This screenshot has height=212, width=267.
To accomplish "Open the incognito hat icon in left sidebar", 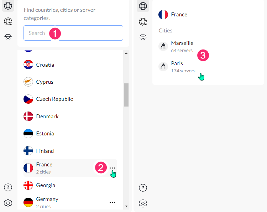I will [x=8, y=36].
